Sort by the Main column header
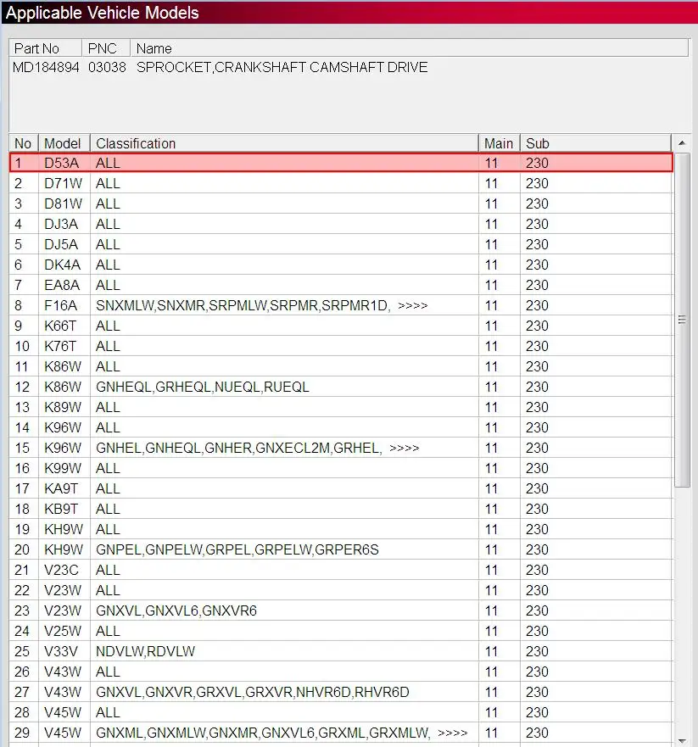Viewport: 698px width, 747px height. coord(499,143)
